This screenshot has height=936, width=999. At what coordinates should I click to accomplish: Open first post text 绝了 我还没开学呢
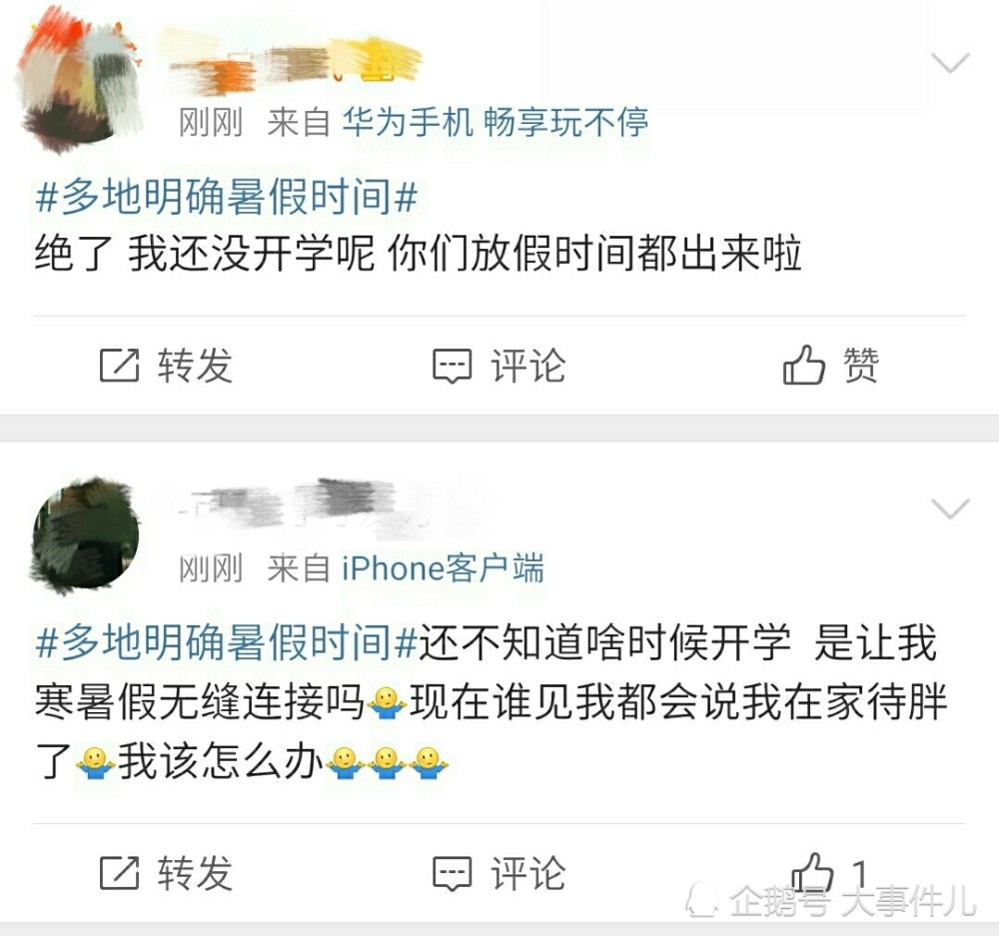pos(205,255)
